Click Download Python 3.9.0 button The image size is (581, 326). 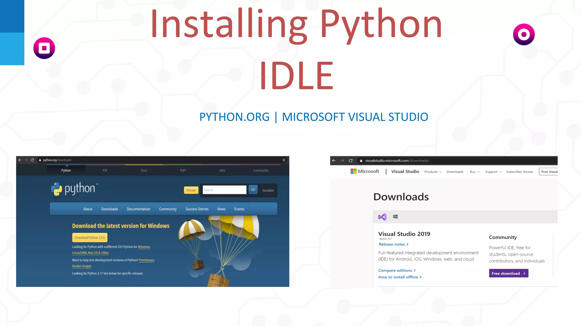pos(90,238)
